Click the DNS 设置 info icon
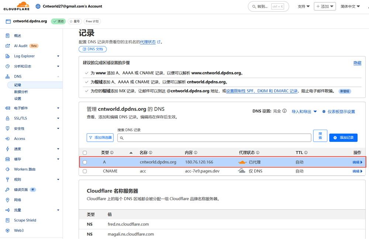Screen dimensions: 369x239 [x=284, y=111]
